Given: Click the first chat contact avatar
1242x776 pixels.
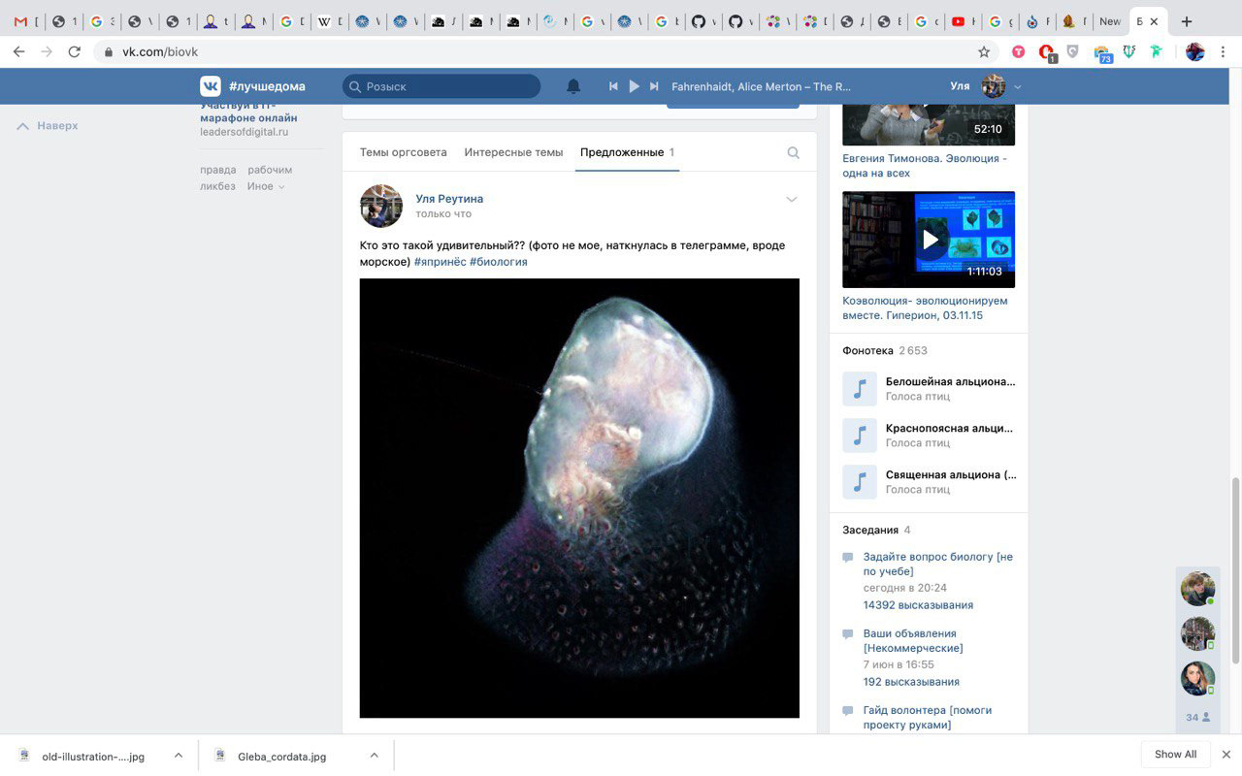Looking at the screenshot, I should click(1197, 589).
